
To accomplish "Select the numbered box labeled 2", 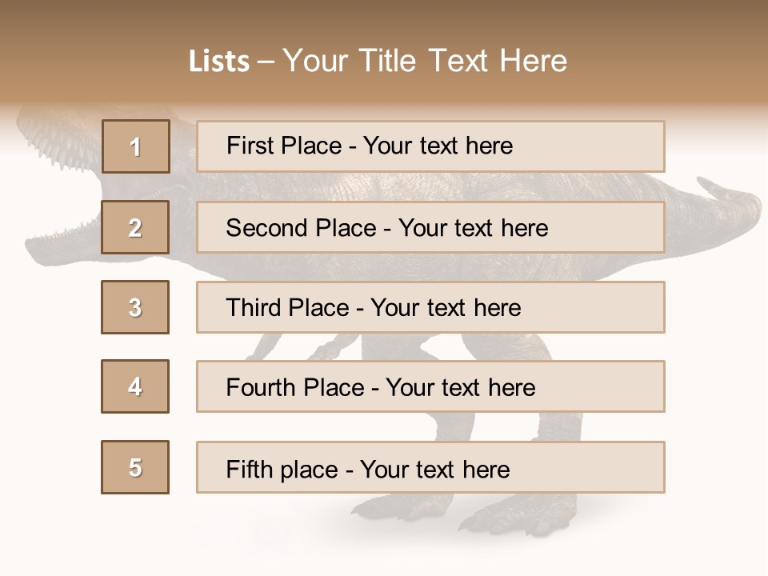I will coord(135,227).
